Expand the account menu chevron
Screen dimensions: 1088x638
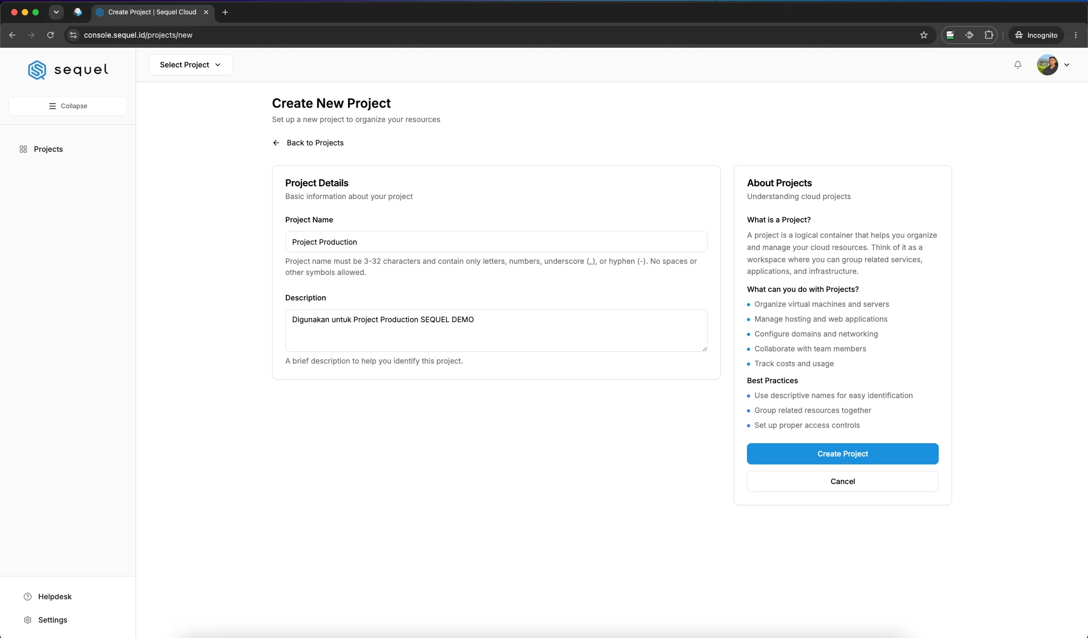coord(1066,65)
